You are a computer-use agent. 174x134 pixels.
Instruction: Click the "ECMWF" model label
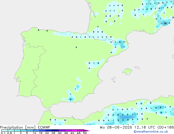tap(44, 127)
